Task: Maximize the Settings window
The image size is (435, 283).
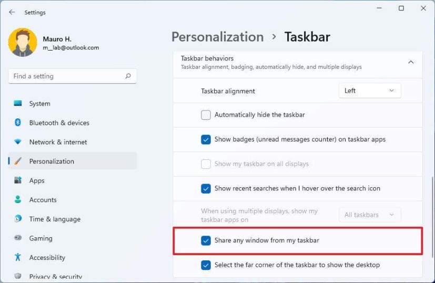Action: [401, 8]
